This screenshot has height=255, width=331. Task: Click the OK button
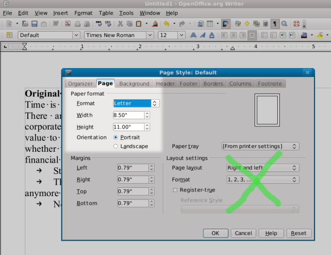[216, 233]
